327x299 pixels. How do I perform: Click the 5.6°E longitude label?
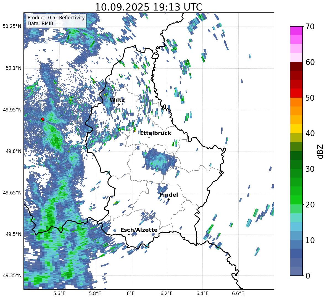tap(59, 293)
